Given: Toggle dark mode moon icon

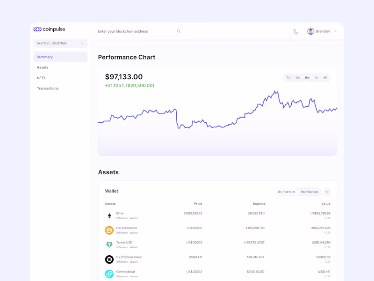Looking at the screenshot, I should pos(296,31).
